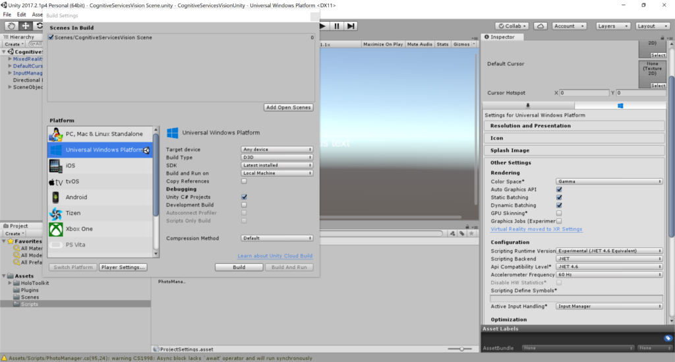Open Active Input Handling dropdown
Image resolution: width=675 pixels, height=362 pixels.
pos(609,307)
